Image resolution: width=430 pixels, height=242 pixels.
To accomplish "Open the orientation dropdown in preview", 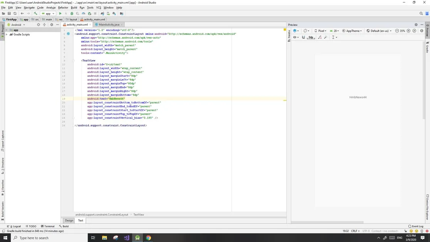I will point(306,31).
